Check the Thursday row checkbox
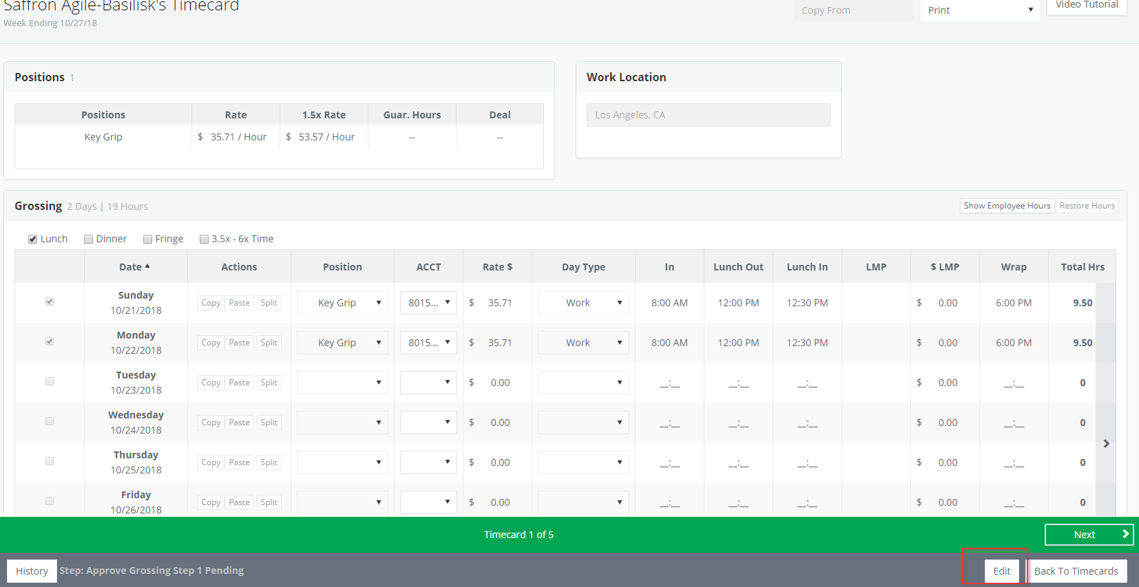Image resolution: width=1139 pixels, height=587 pixels. click(50, 461)
